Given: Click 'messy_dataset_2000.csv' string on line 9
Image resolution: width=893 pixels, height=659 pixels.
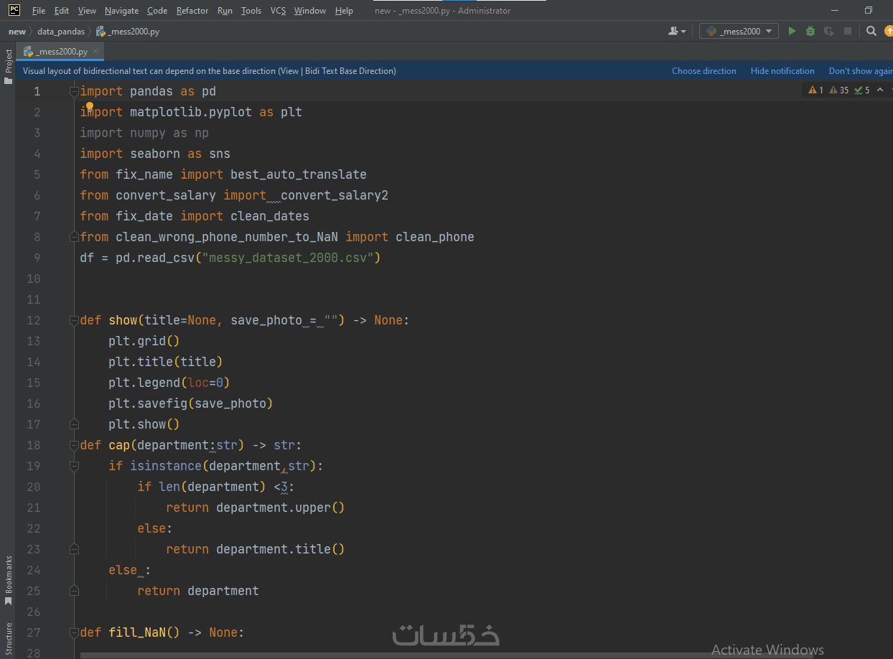Looking at the screenshot, I should coord(291,258).
